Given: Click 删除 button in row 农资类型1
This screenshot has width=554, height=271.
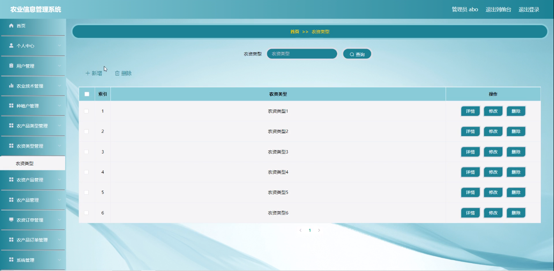Looking at the screenshot, I should click(x=516, y=111).
